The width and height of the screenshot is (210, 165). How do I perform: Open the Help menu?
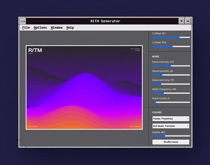coord(70,28)
